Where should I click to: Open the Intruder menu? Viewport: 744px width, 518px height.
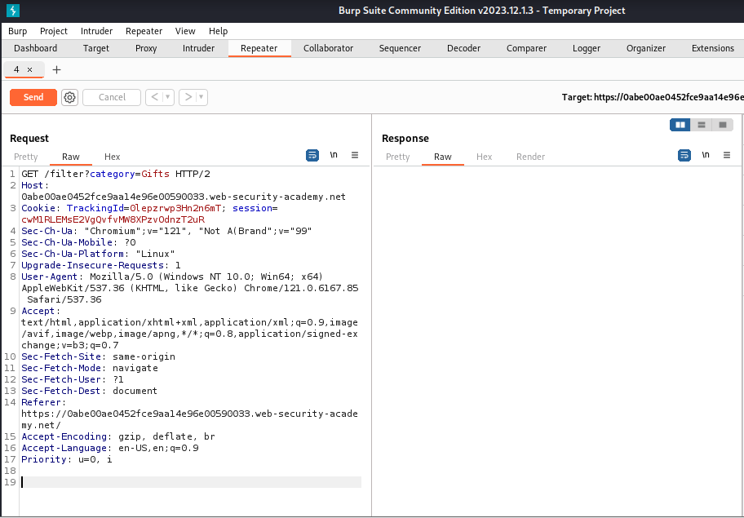(96, 31)
